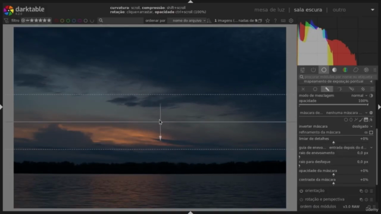Open keyboard shortcuts icon
Screen dimensions: 381x214
click(283, 21)
